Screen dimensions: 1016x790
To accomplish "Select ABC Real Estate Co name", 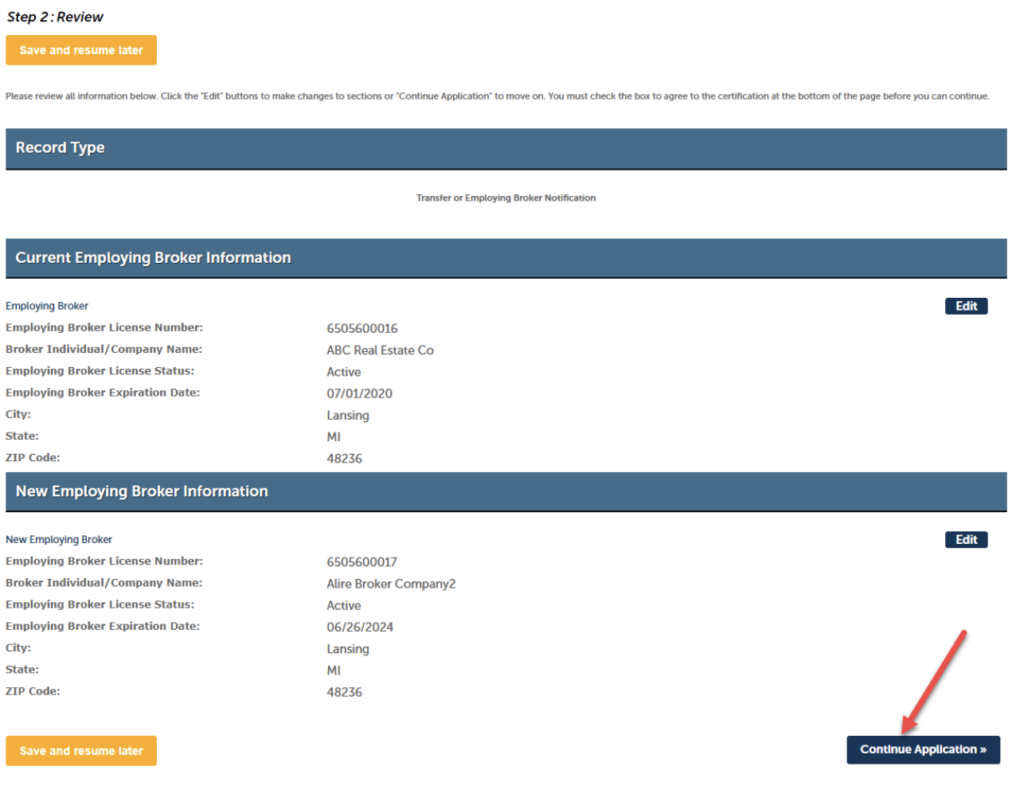I will (380, 350).
